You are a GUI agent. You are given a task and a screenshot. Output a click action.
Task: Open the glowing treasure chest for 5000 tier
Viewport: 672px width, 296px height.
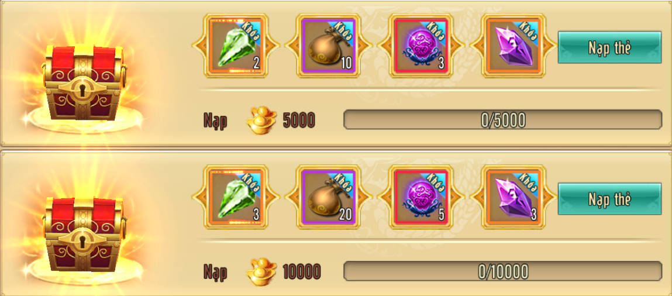[x=84, y=81]
